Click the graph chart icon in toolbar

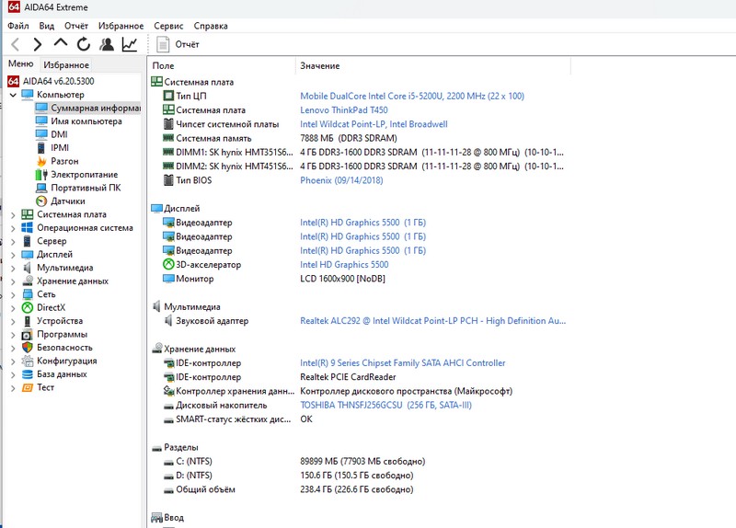130,44
